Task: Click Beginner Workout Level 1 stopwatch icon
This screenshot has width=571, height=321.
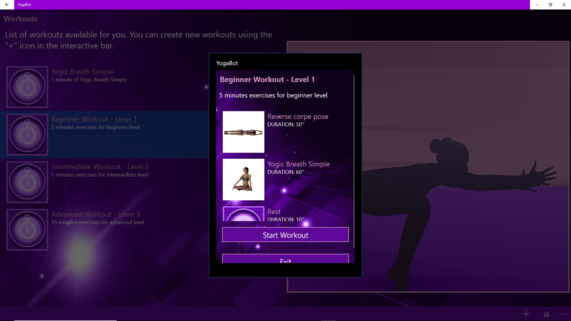Action: pyautogui.click(x=27, y=134)
